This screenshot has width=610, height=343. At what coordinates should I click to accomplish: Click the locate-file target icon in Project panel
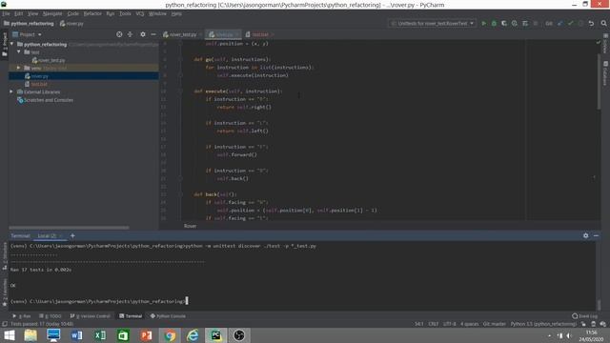[x=119, y=34]
